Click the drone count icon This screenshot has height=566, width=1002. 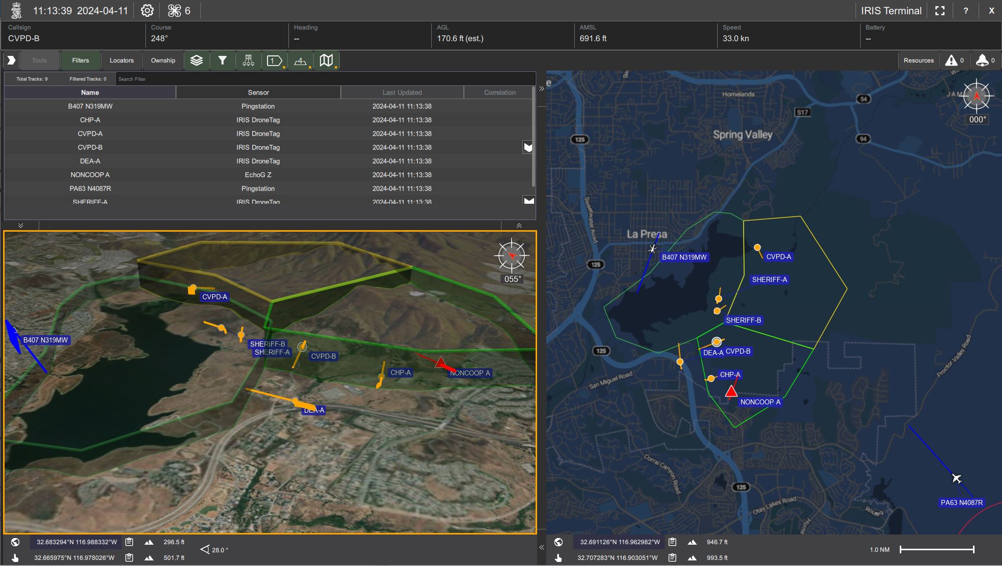tap(174, 11)
